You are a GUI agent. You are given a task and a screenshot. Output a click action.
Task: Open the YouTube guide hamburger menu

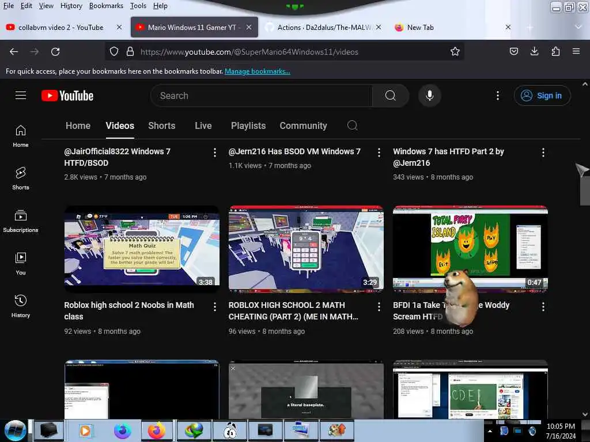21,96
